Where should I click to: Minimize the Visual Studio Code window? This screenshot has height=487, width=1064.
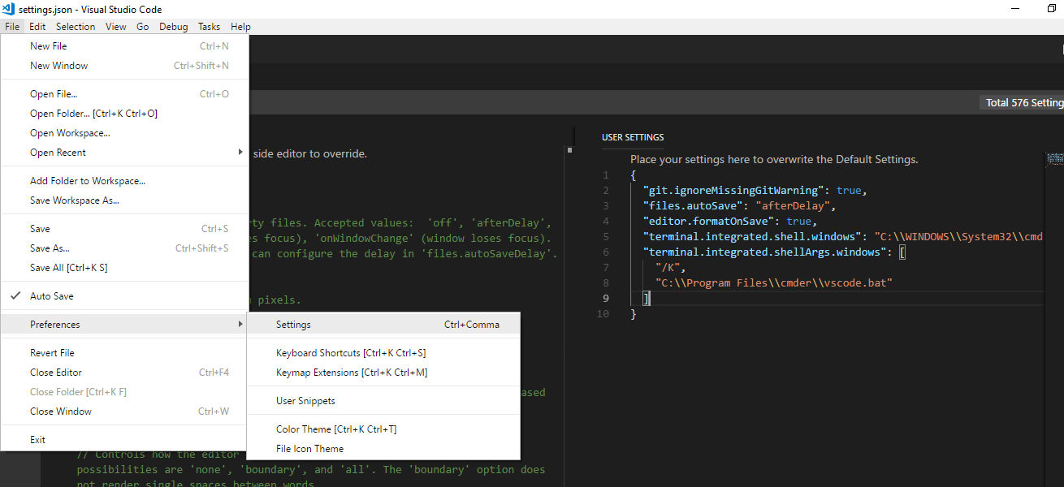click(1016, 9)
